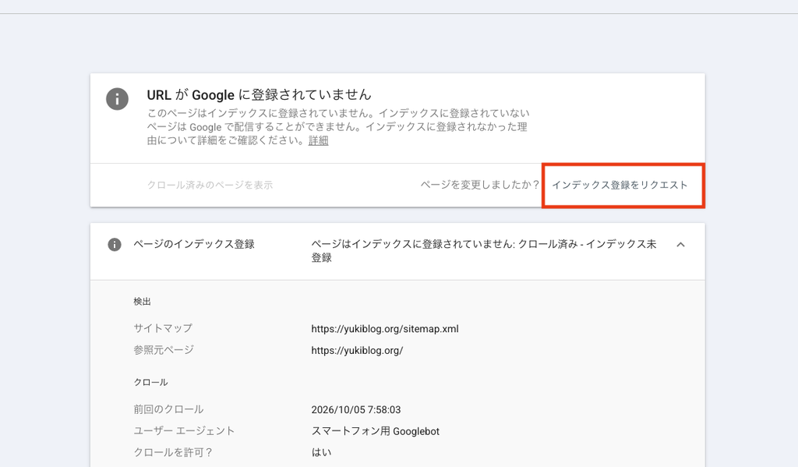Click info icon next to ページのインデックス登録
The width and height of the screenshot is (798, 467).
pos(115,245)
